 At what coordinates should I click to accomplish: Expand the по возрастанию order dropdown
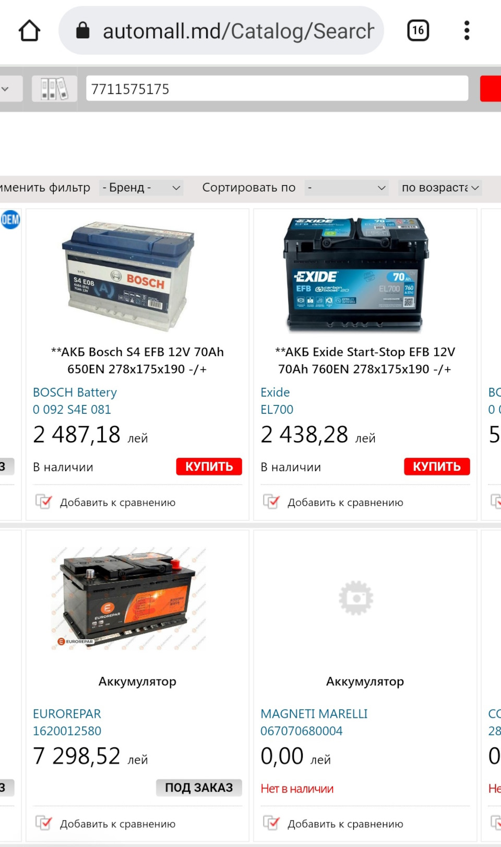[x=440, y=188]
